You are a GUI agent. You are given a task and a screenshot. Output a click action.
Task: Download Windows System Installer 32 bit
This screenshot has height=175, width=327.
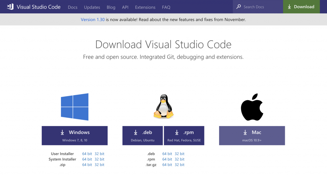pyautogui.click(x=99, y=159)
